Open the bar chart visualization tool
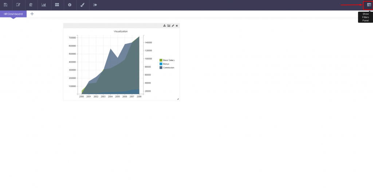Image resolution: width=373 pixels, height=188 pixels. (44, 5)
